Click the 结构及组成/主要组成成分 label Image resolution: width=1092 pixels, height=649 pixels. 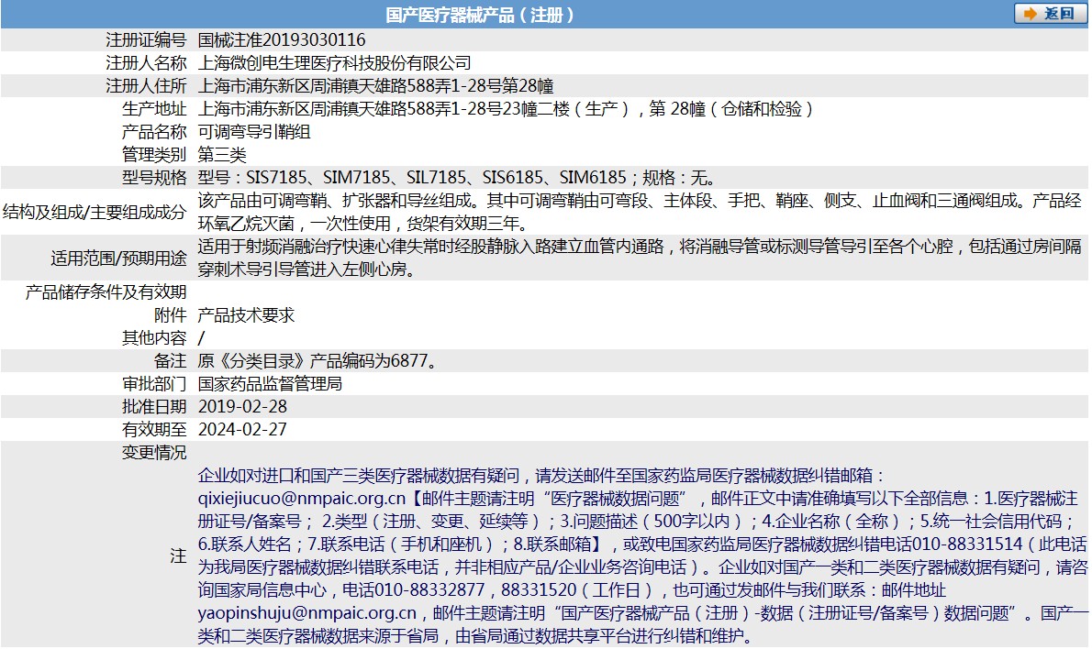[x=95, y=212]
